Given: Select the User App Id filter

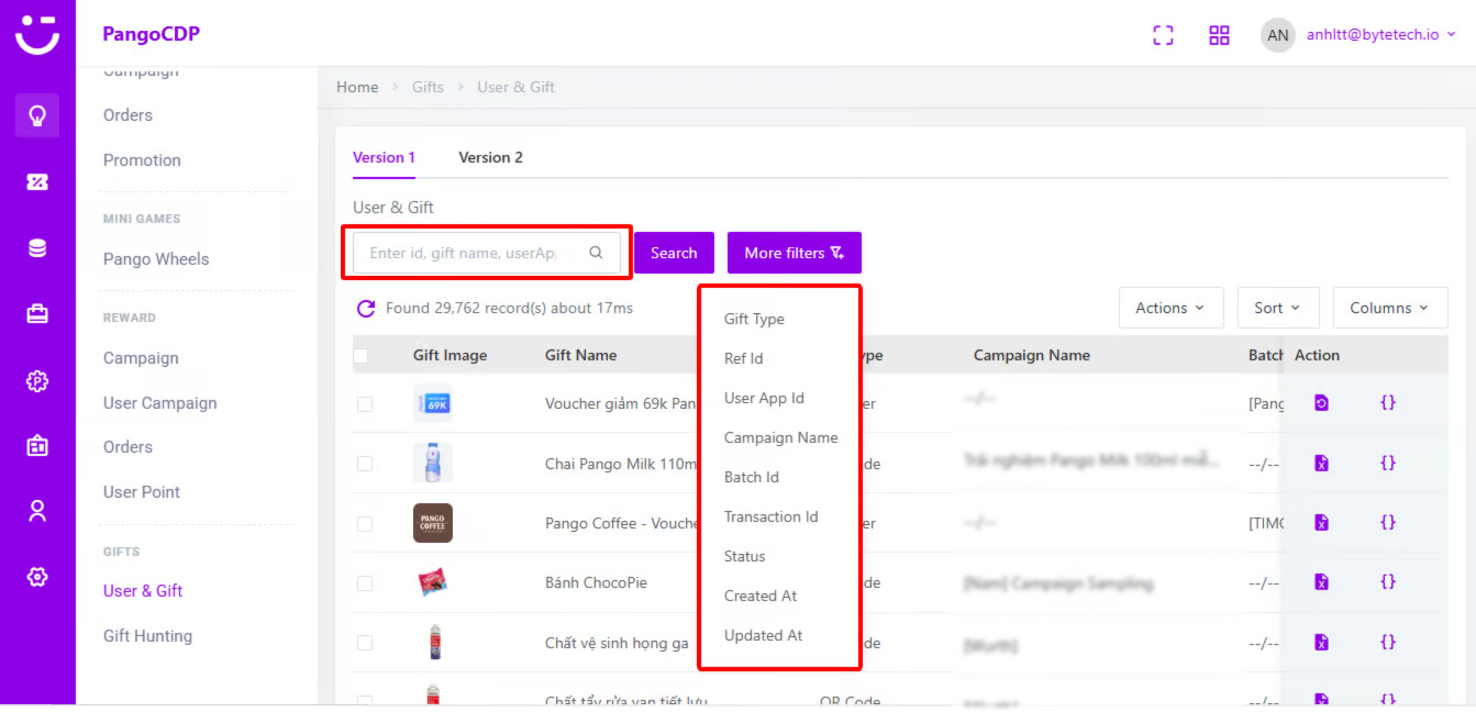Looking at the screenshot, I should click(764, 398).
